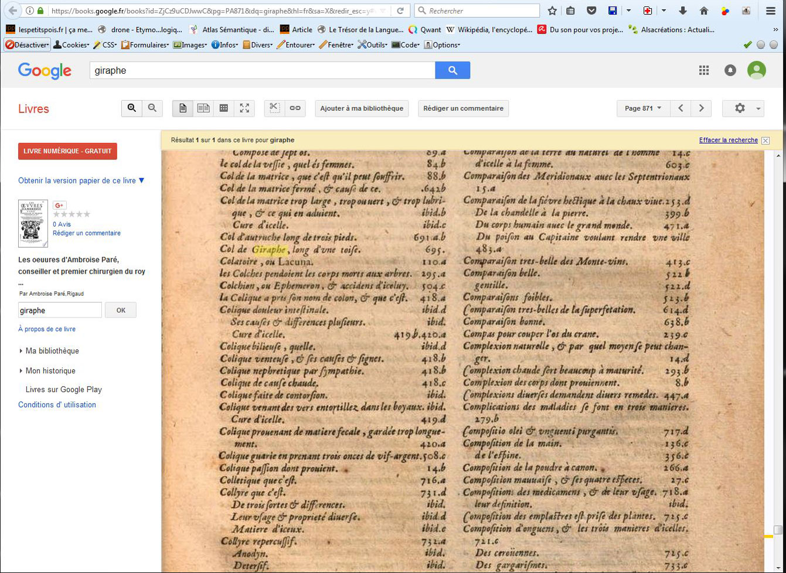Open the Cookies web developer menu

71,45
